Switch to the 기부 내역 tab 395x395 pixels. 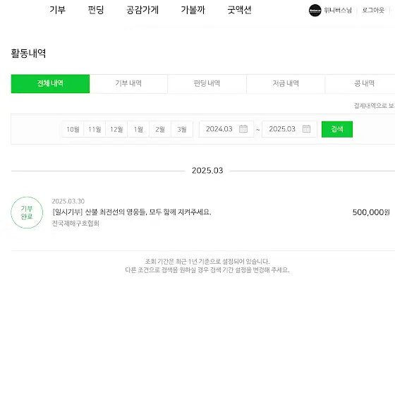click(x=128, y=84)
